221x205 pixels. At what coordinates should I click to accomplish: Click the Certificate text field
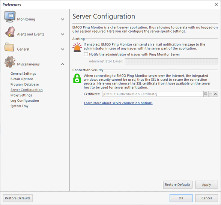(153, 94)
